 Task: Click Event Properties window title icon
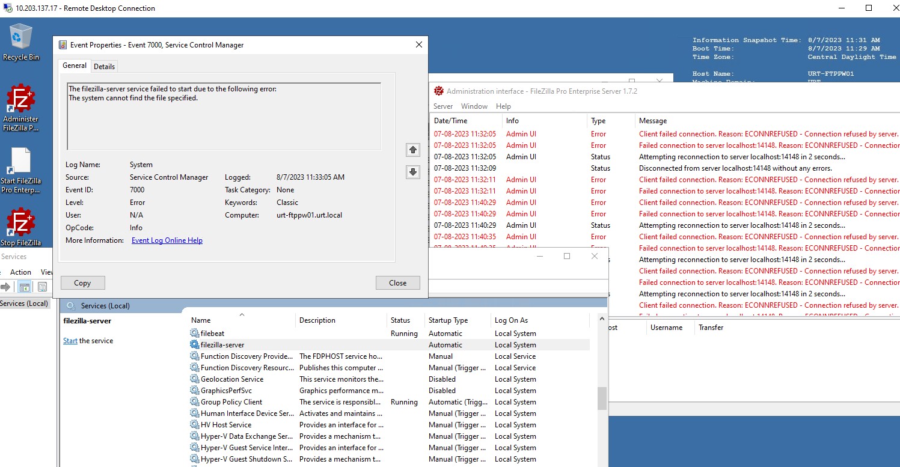pyautogui.click(x=63, y=44)
